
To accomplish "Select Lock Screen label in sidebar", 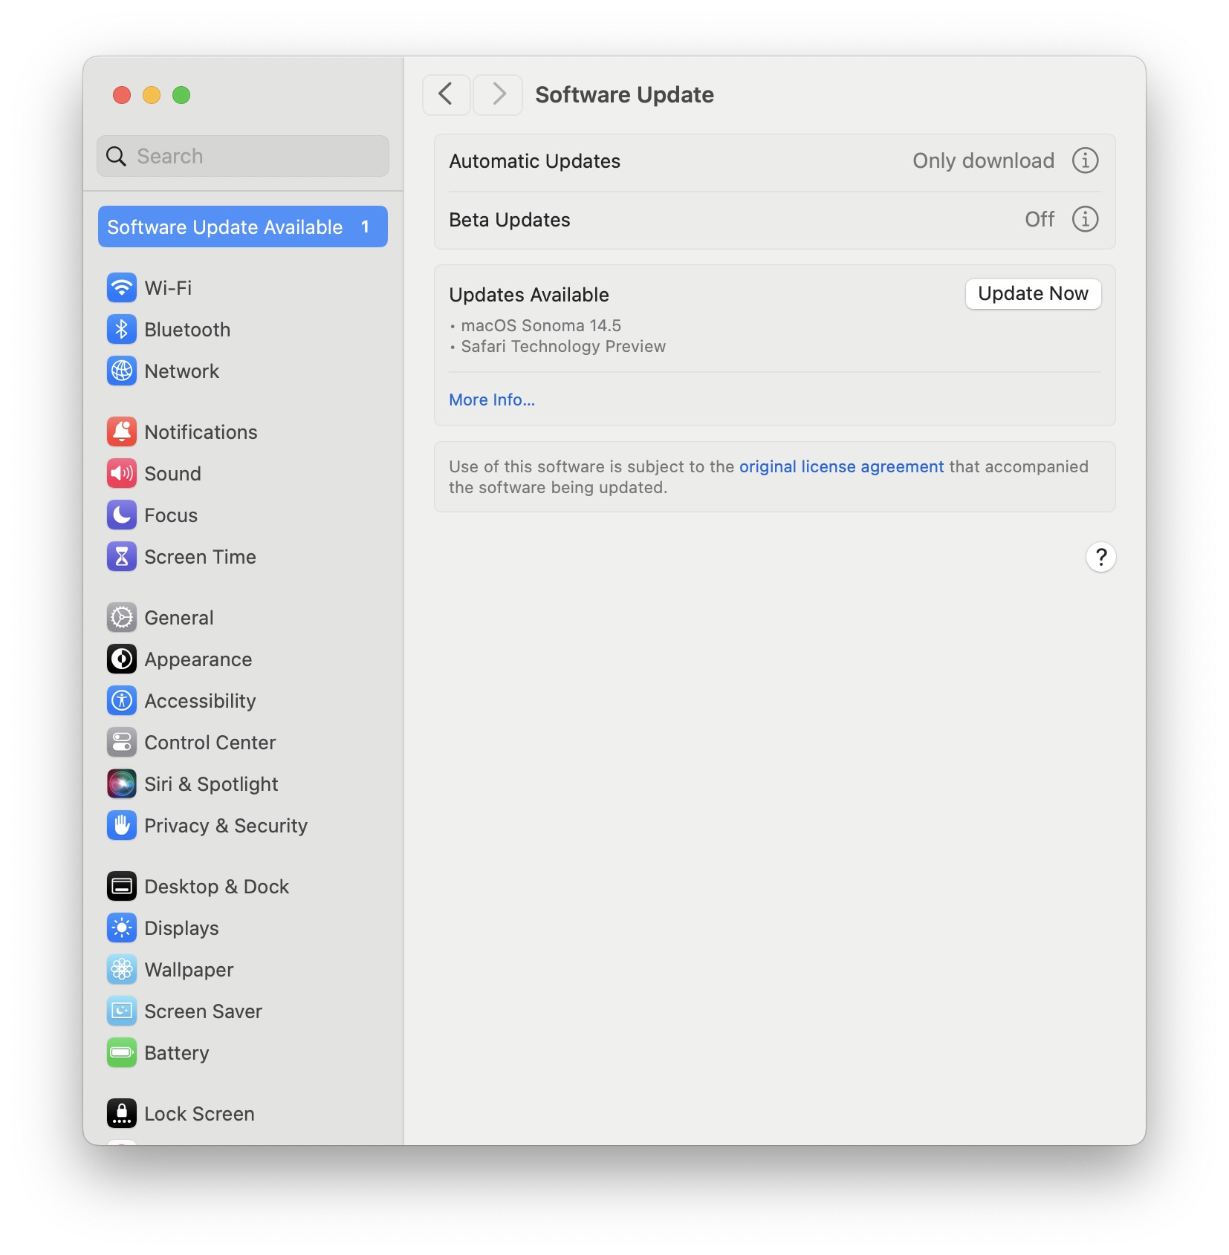I will (x=199, y=1114).
